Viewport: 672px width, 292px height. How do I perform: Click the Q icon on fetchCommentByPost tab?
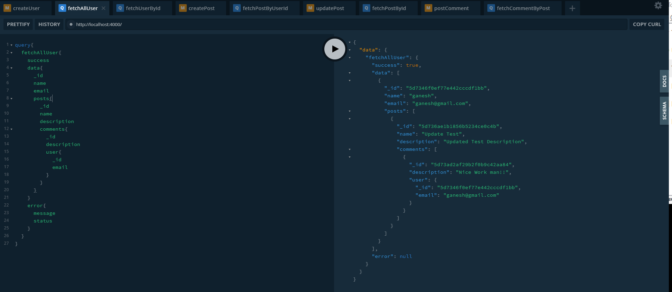pyautogui.click(x=491, y=8)
